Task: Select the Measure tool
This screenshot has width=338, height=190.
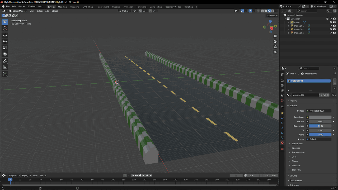Action: click(x=5, y=68)
